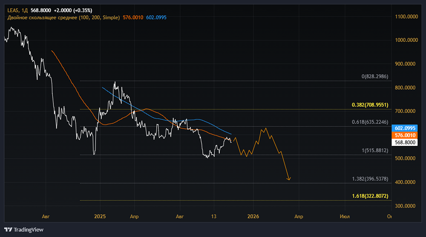Click the 2025 label on time axis
The width and height of the screenshot is (426, 237).
[100, 217]
